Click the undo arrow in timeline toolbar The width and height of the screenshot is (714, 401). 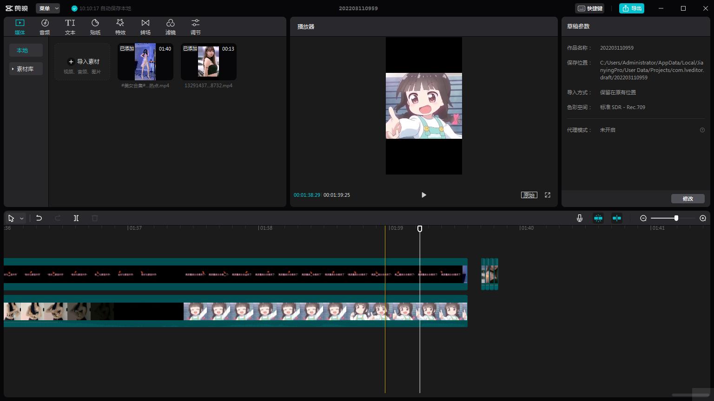point(39,218)
